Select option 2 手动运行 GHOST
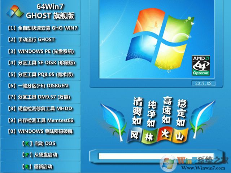The width and height of the screenshot is (231, 173). (x=31, y=39)
